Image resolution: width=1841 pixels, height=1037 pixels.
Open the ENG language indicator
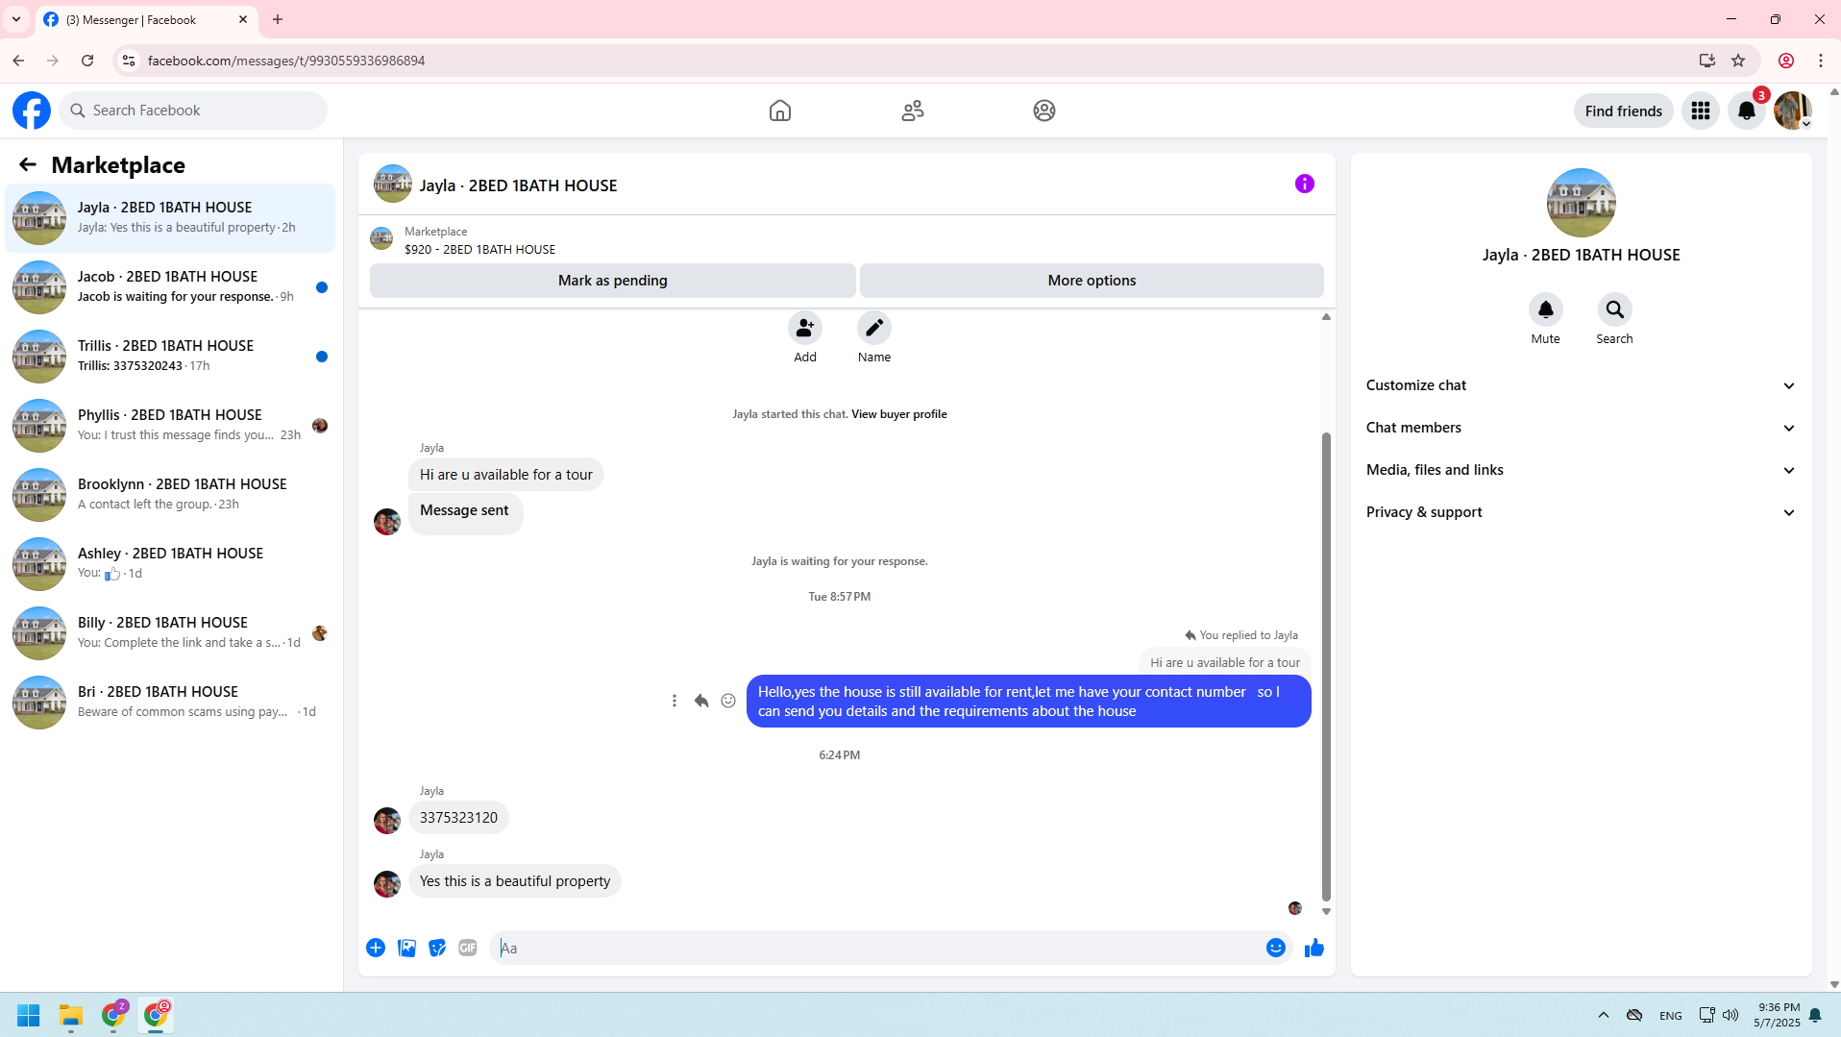pos(1670,1016)
